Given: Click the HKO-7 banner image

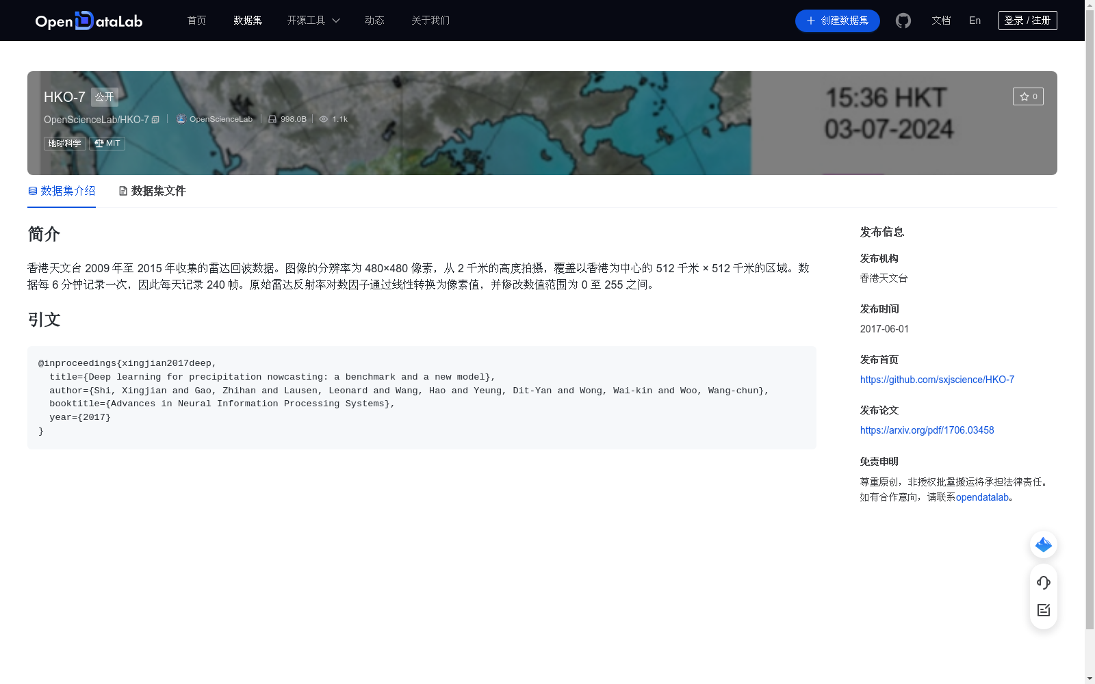Looking at the screenshot, I should (x=542, y=123).
